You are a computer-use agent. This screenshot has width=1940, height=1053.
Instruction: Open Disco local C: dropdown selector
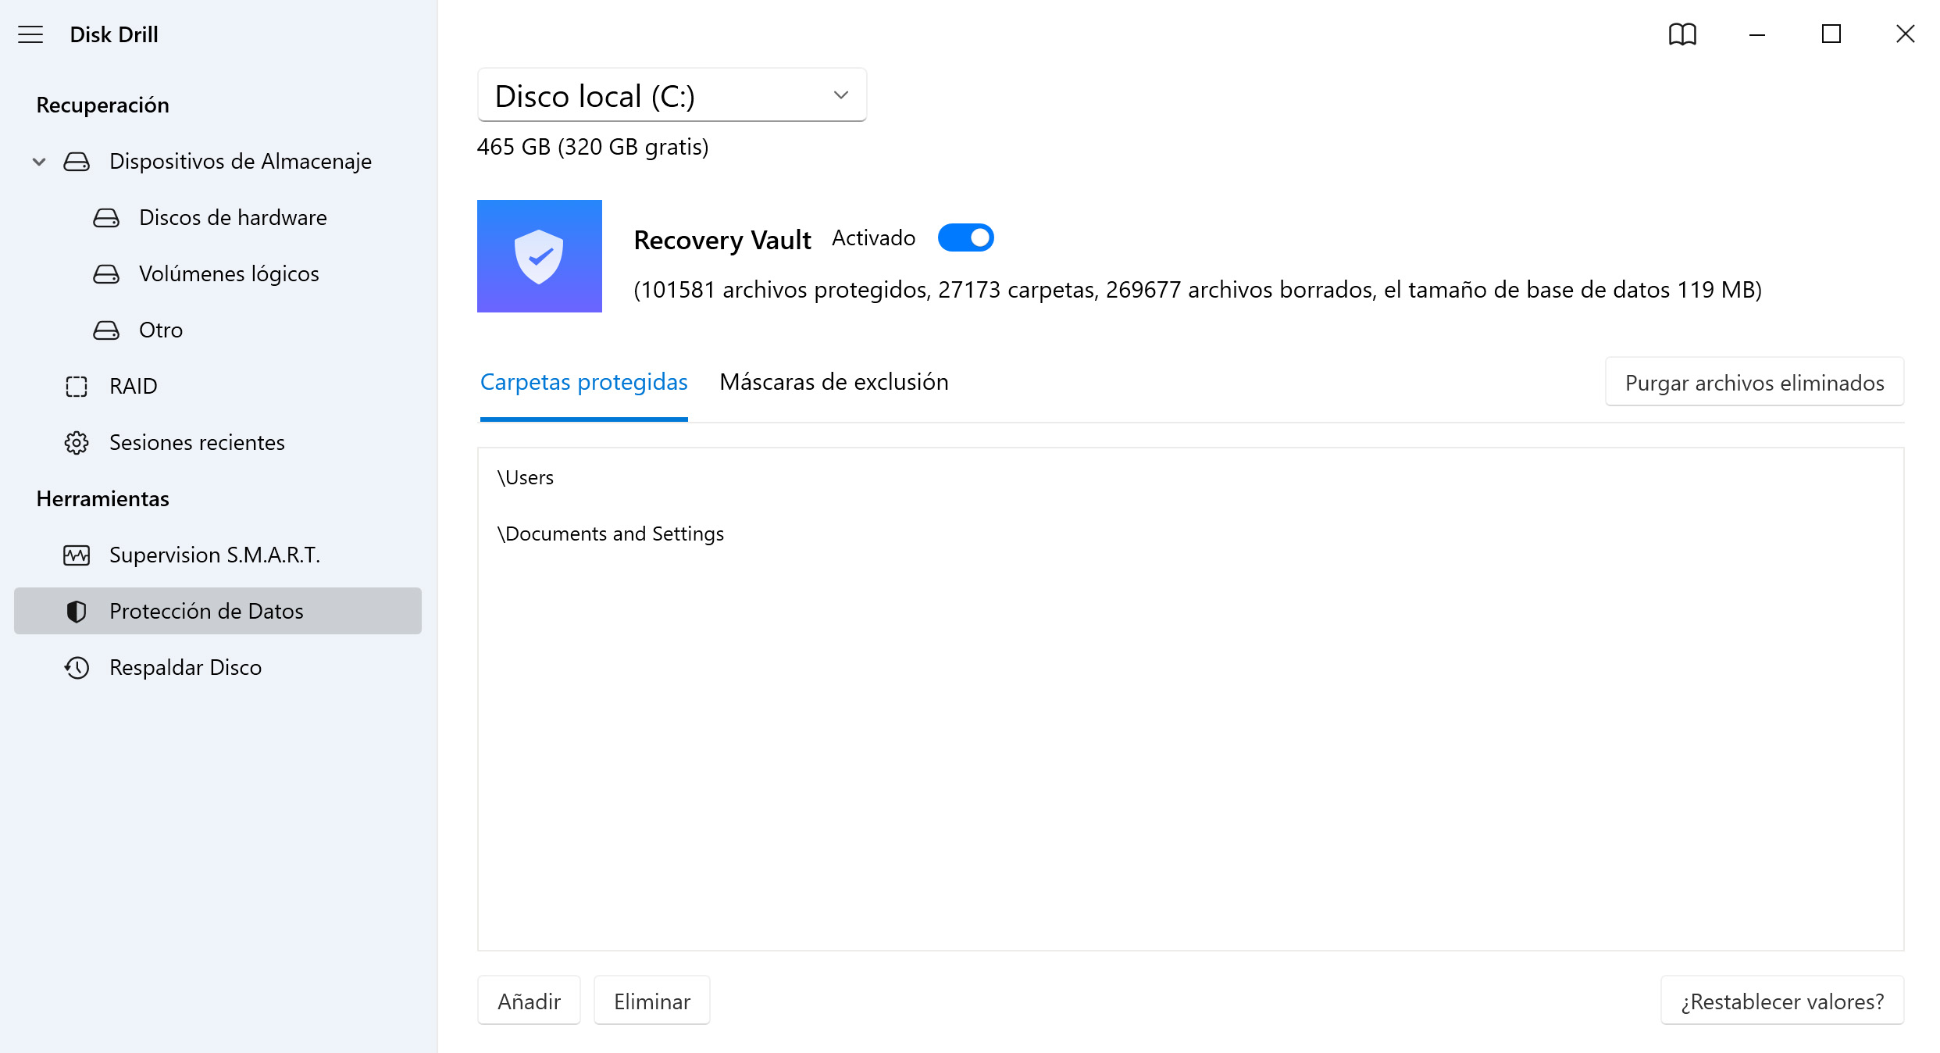[672, 95]
